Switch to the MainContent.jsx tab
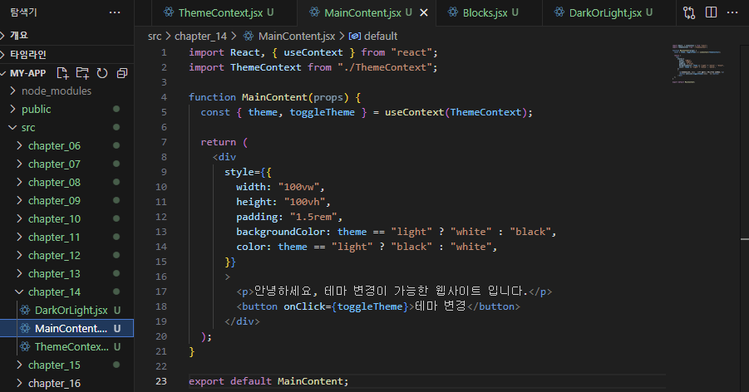This screenshot has height=392, width=749. click(367, 13)
